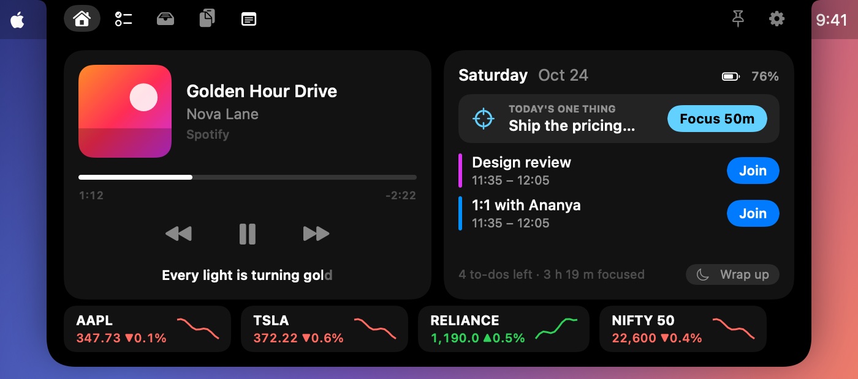Click the red TSLA sparkline chart
The image size is (858, 379).
coord(375,329)
